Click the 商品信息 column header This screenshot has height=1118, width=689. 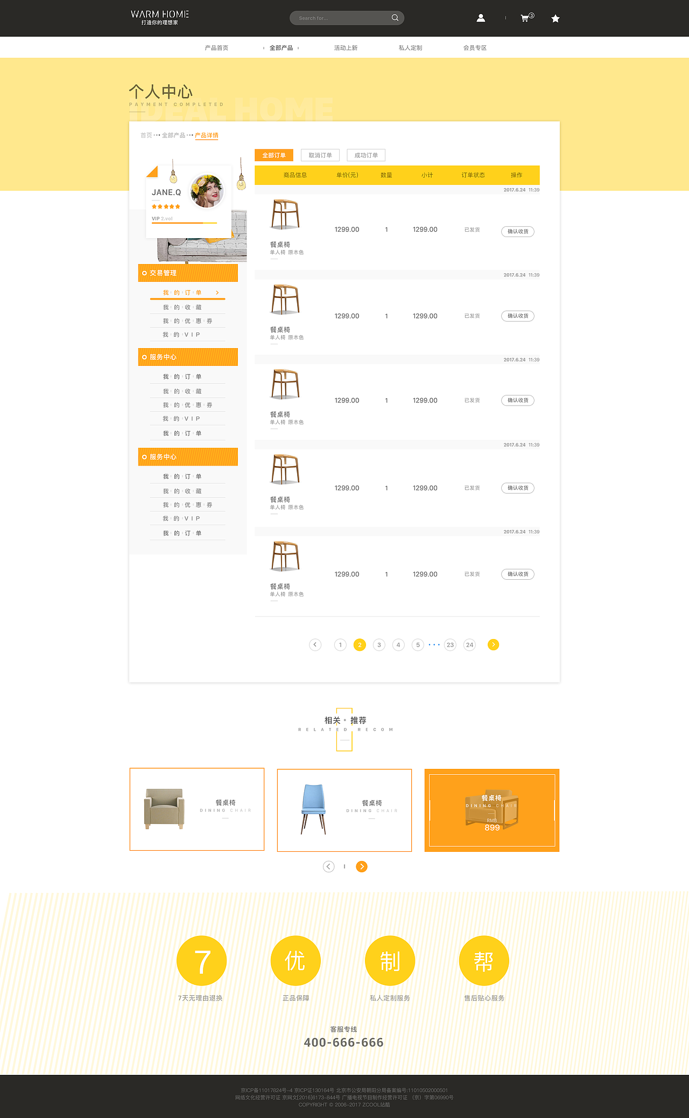pos(295,175)
